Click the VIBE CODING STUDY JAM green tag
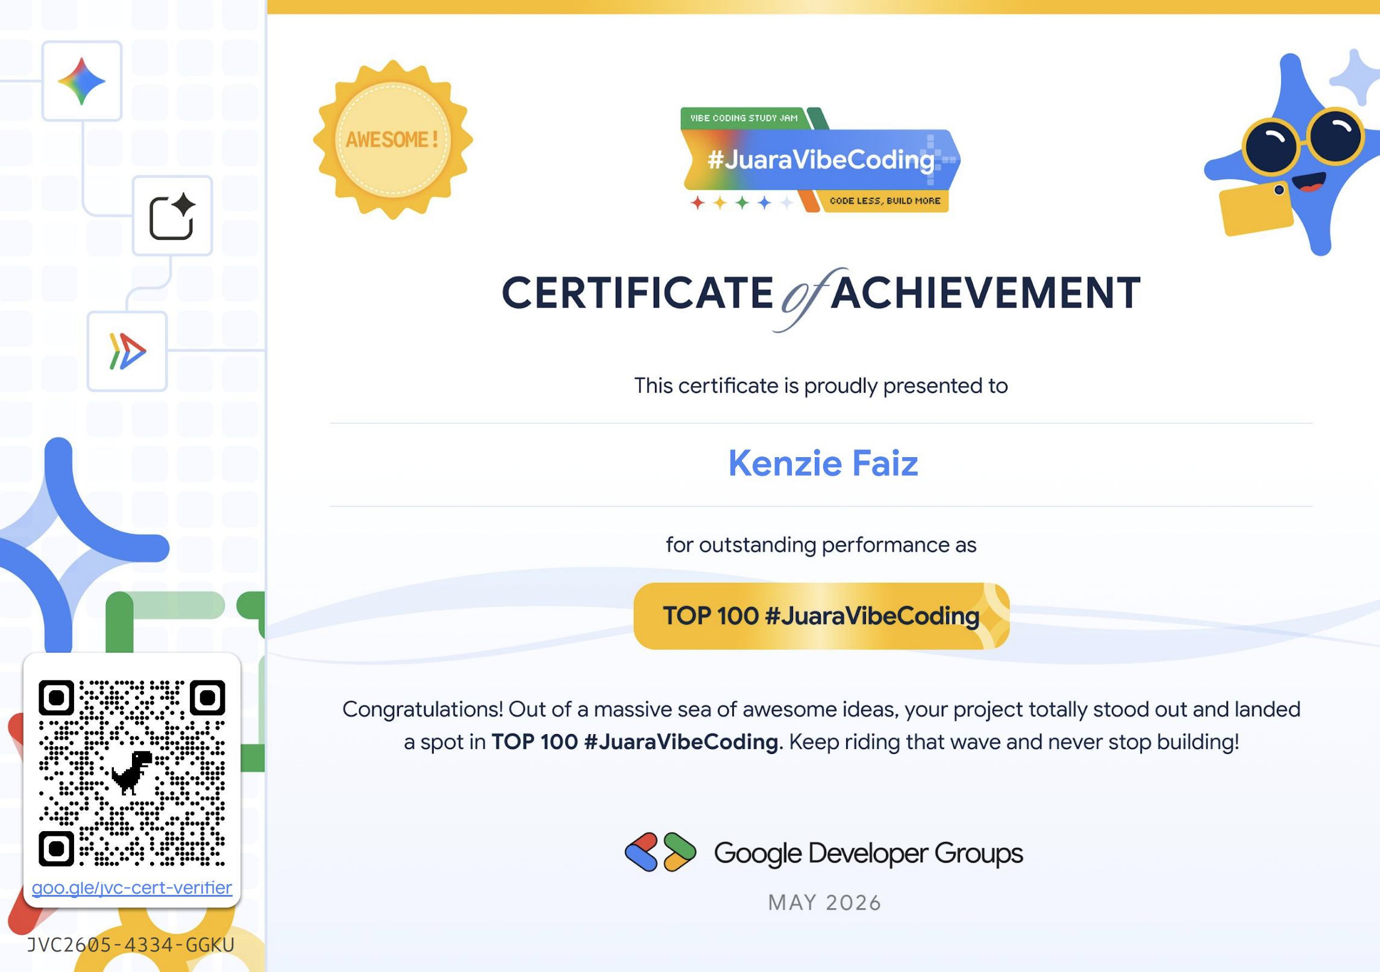This screenshot has width=1380, height=972. (744, 118)
